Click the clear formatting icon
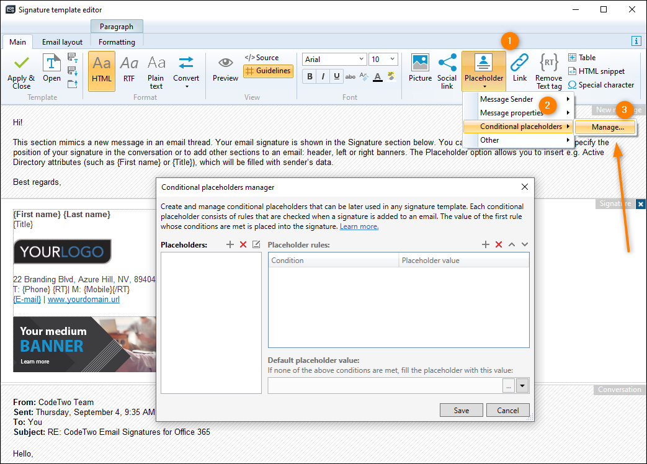Viewport: 647px width, 464px height. [364, 76]
